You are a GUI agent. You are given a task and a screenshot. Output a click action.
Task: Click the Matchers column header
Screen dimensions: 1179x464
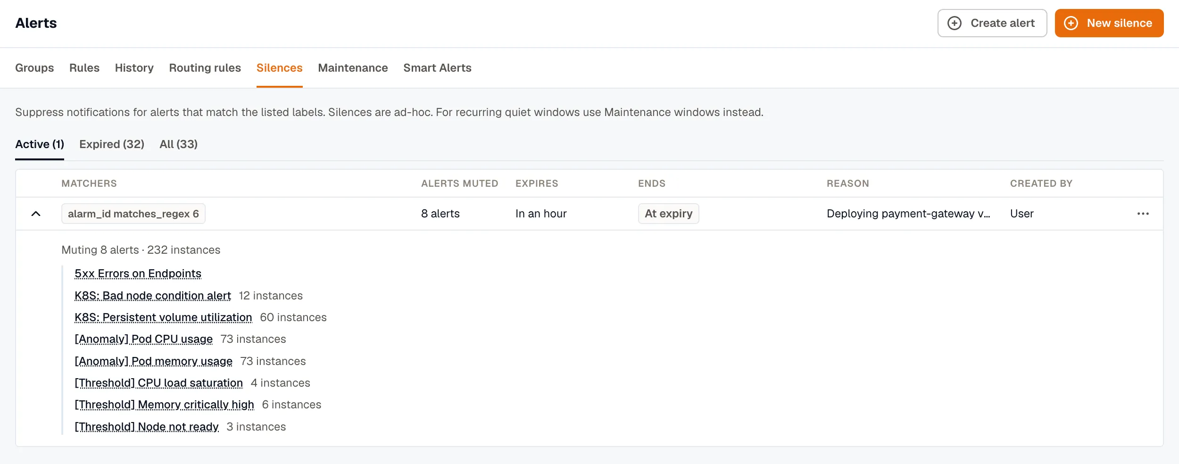[x=89, y=183]
